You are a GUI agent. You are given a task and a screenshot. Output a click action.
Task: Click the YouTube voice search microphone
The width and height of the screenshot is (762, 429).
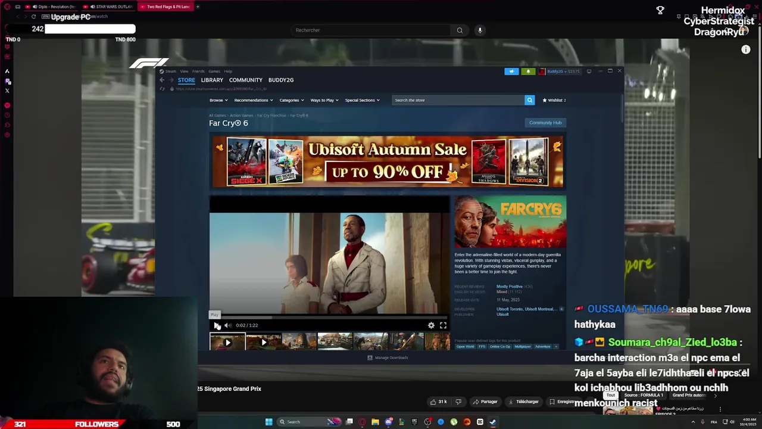480,30
